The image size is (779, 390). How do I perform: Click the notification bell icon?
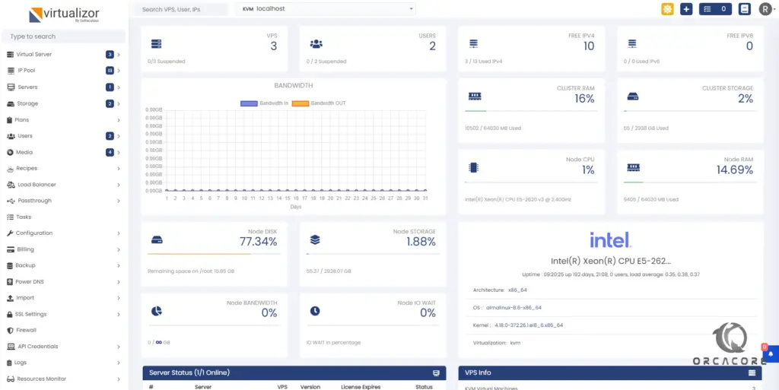(x=771, y=353)
